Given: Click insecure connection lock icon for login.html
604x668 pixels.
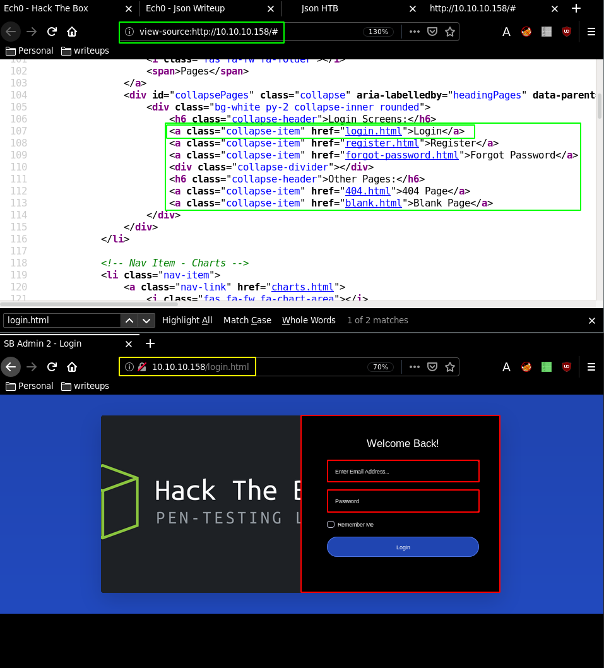Looking at the screenshot, I should [143, 367].
